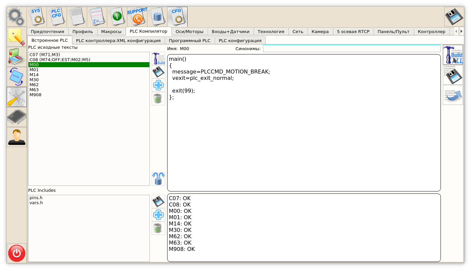Click Build All hammer icon

click(453, 55)
